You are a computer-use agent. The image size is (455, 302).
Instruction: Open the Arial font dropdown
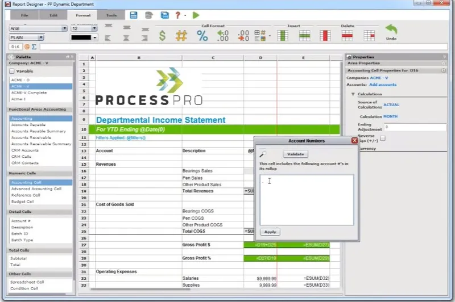tap(64, 28)
